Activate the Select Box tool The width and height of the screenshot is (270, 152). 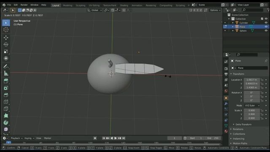click(x=6, y=23)
